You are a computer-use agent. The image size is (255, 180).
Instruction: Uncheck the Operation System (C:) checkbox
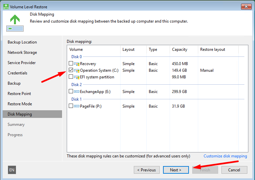[x=71, y=70]
